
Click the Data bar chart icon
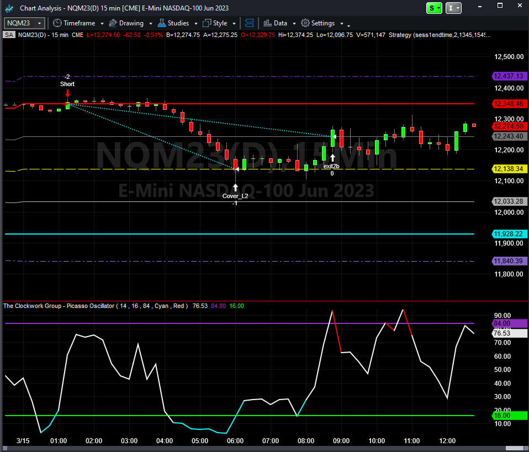[267, 23]
